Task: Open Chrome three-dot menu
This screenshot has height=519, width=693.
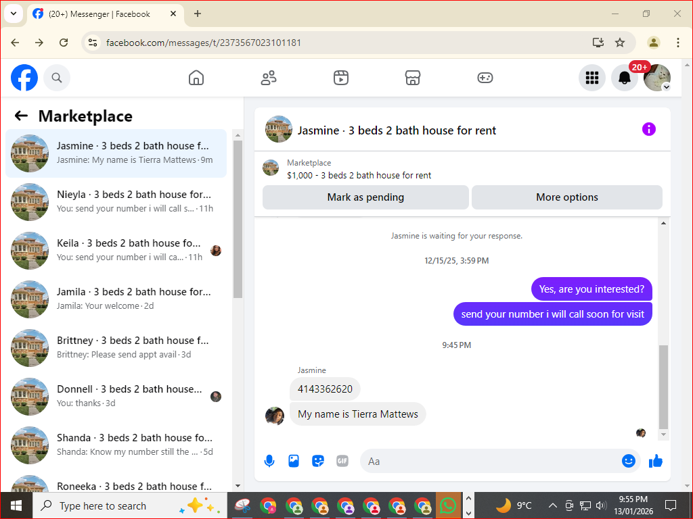Action: (678, 43)
